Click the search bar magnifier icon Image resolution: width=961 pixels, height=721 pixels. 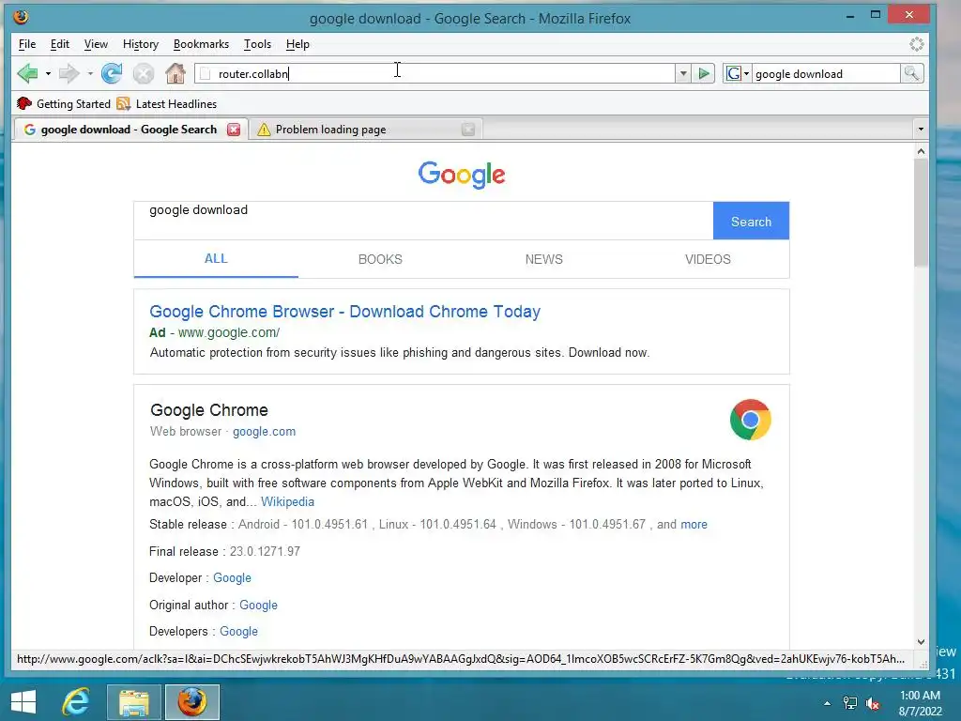(x=911, y=73)
